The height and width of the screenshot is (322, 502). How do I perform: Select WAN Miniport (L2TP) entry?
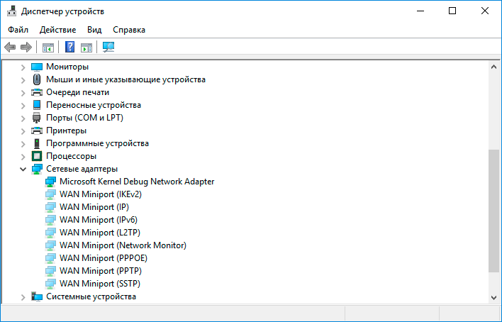pos(100,233)
